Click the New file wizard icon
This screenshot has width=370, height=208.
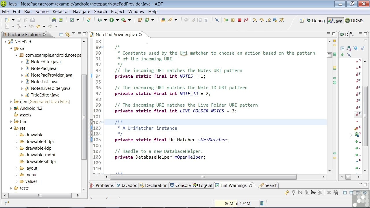click(x=7, y=20)
